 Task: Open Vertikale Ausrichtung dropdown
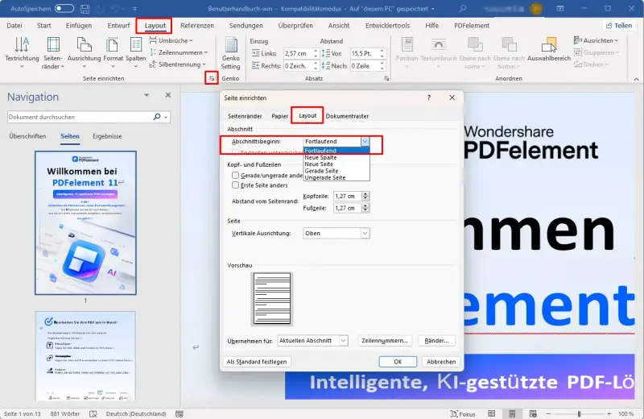(336, 233)
